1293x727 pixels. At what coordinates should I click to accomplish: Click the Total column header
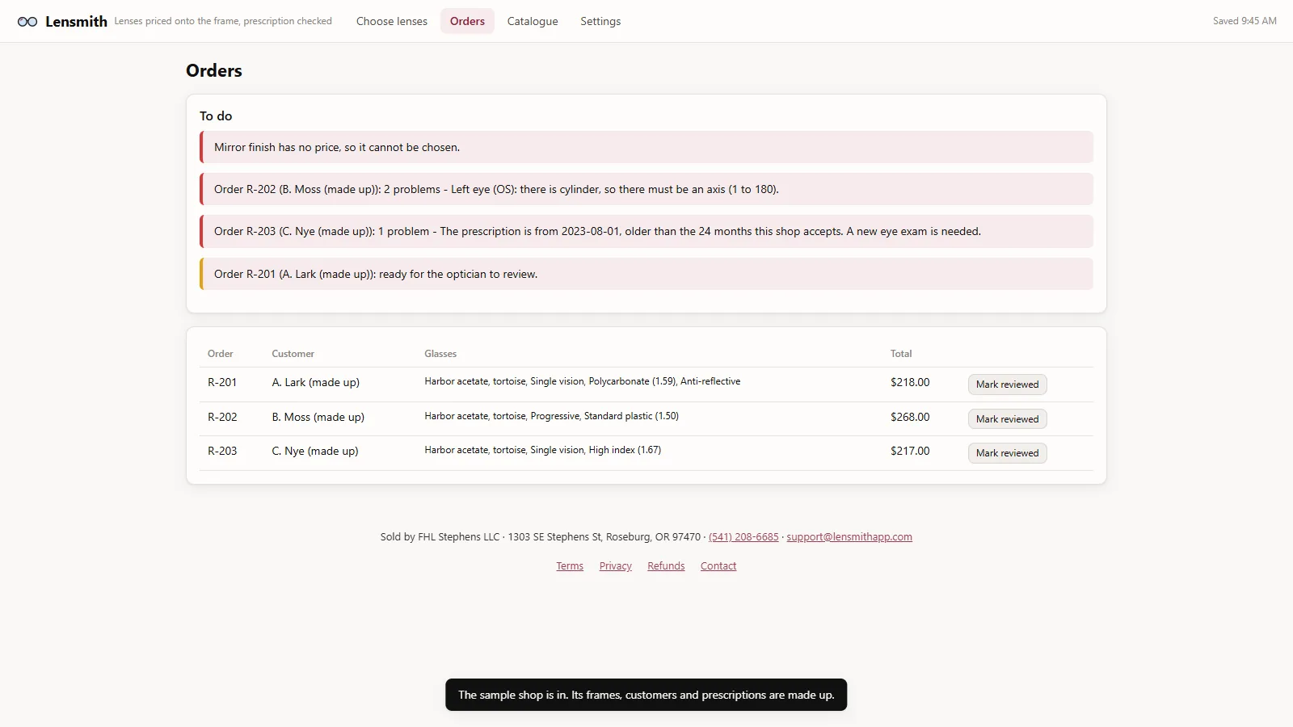pyautogui.click(x=901, y=354)
